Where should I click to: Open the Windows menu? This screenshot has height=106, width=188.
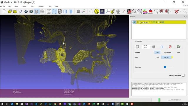[x=41, y=6]
